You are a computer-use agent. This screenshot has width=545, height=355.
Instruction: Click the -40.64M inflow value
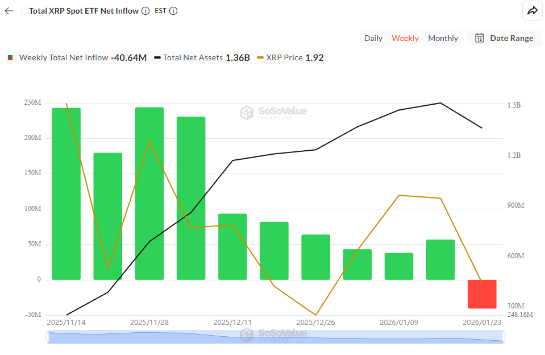(130, 57)
